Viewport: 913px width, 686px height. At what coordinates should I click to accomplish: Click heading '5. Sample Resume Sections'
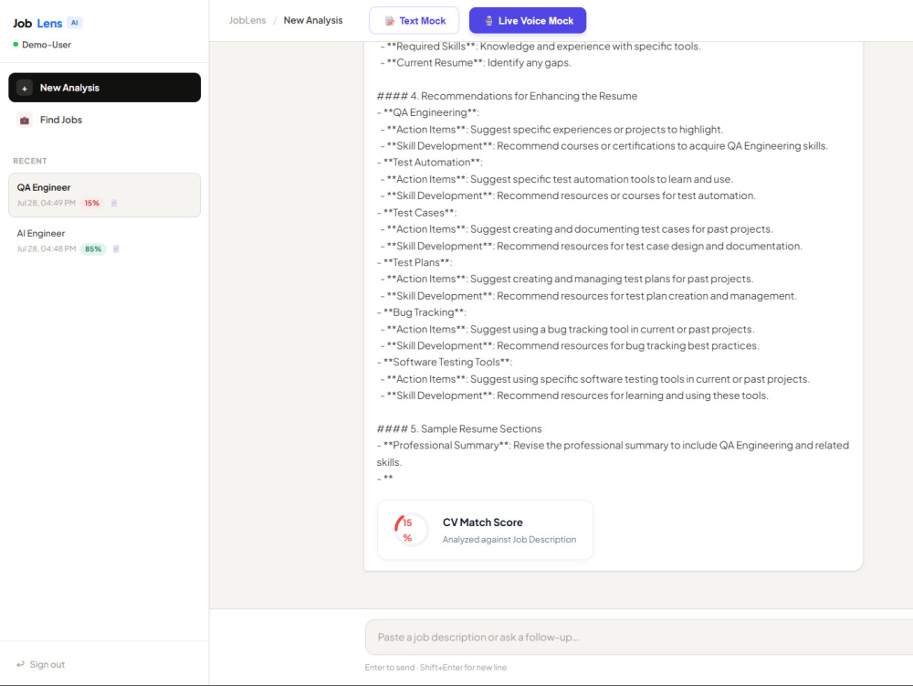[x=459, y=429]
